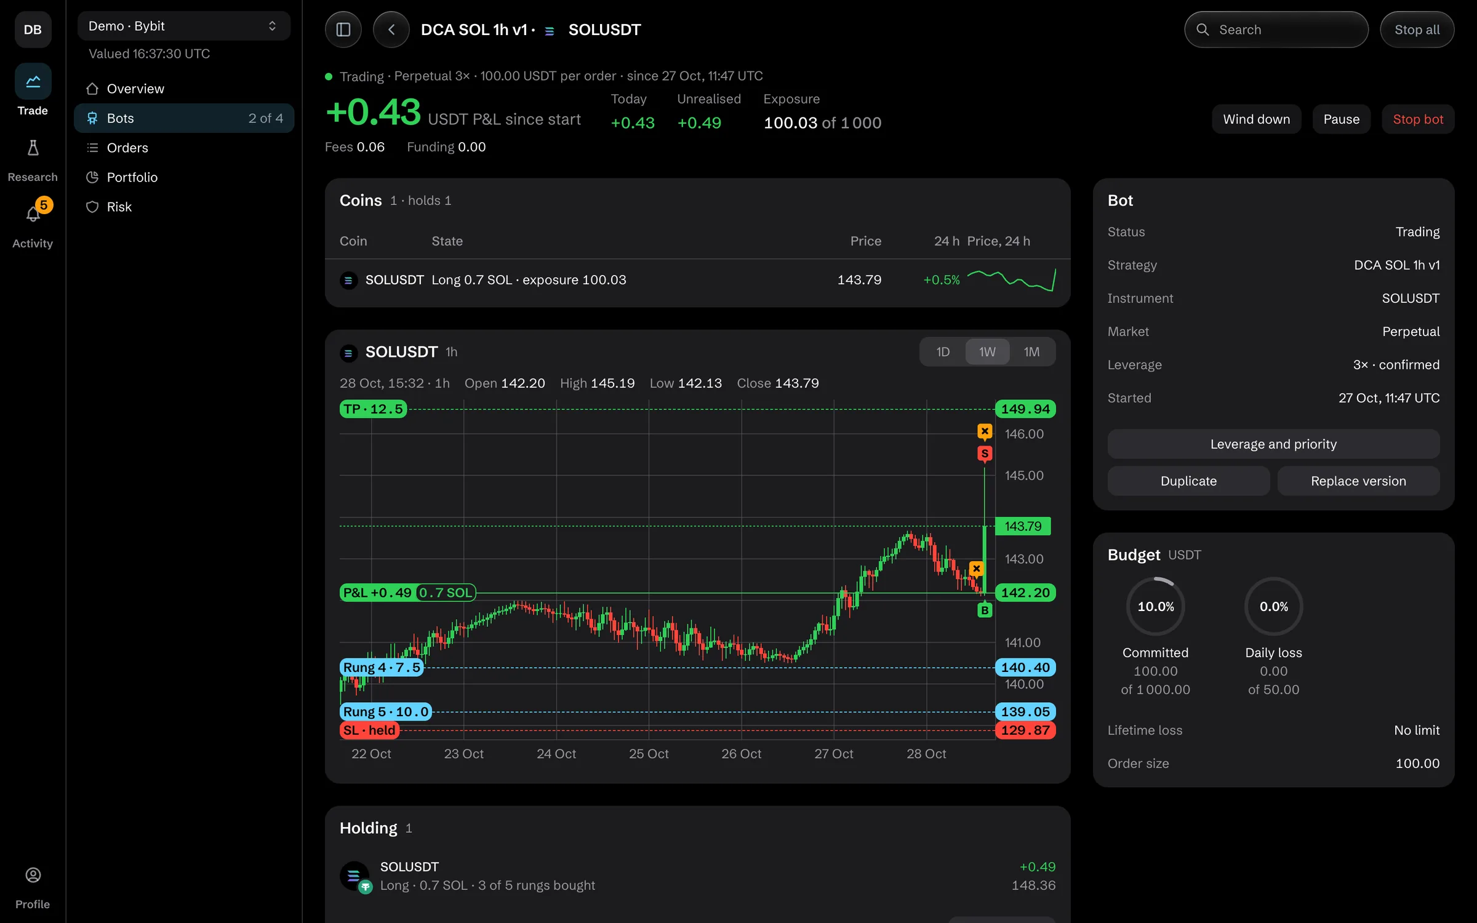Click the Solana icon beside SOLUSDT title
This screenshot has width=1477, height=923.
550,31
